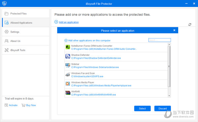Click the NoteBurner Program Files (x86) path
The height and width of the screenshot is (122, 198).
point(104,49)
